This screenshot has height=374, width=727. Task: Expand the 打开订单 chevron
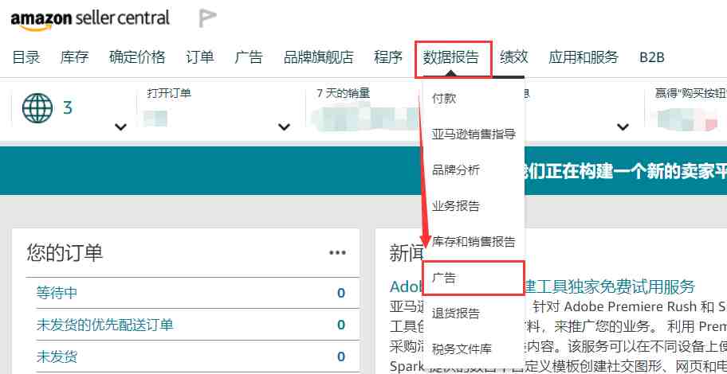(x=285, y=127)
